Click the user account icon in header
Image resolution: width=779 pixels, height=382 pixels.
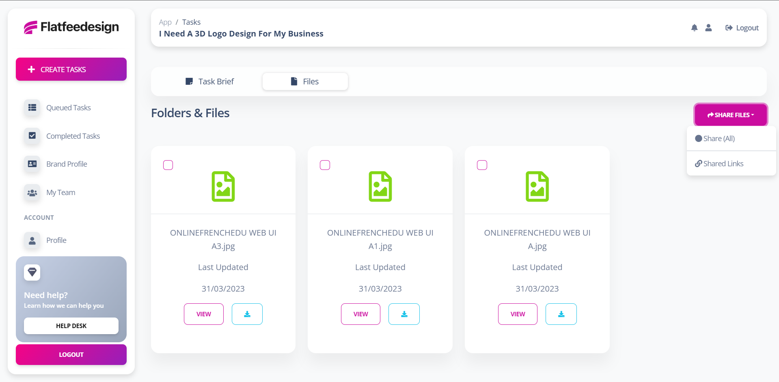[x=708, y=28]
